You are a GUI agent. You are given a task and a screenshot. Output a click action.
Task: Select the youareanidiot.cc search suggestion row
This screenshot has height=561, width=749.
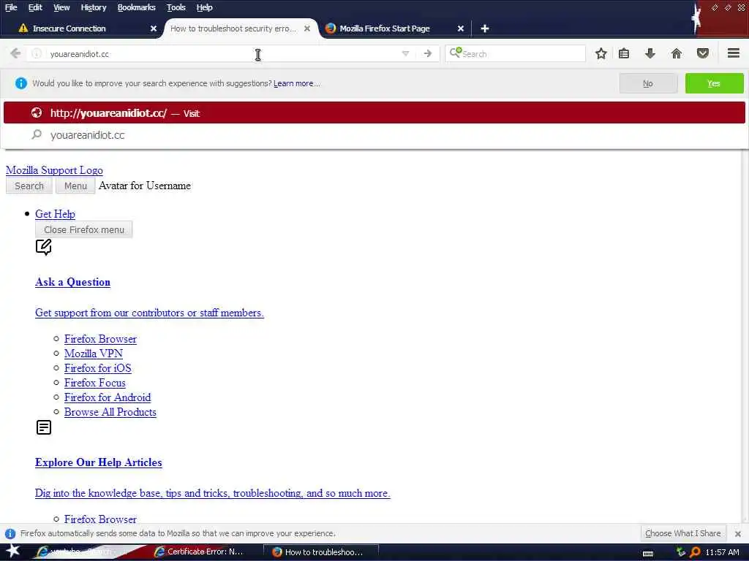click(374, 135)
